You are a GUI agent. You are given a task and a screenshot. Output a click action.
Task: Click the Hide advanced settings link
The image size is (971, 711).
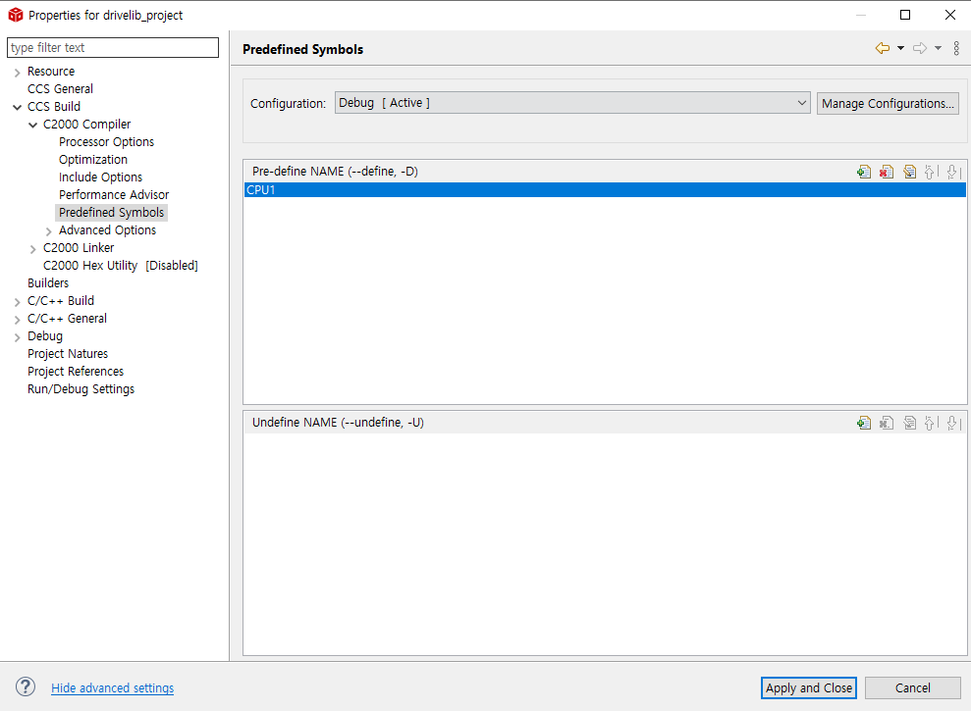coord(112,687)
